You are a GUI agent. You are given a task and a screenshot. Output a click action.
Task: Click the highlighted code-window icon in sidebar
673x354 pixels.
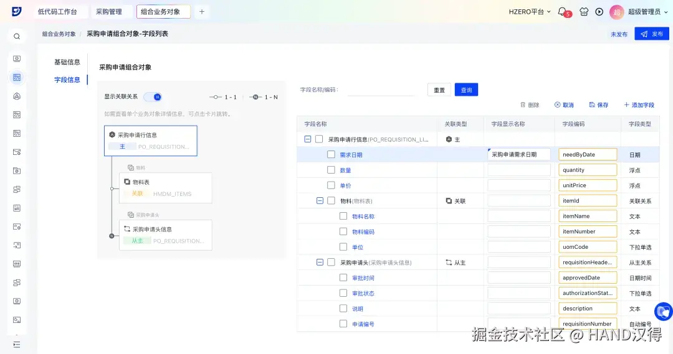(17, 78)
